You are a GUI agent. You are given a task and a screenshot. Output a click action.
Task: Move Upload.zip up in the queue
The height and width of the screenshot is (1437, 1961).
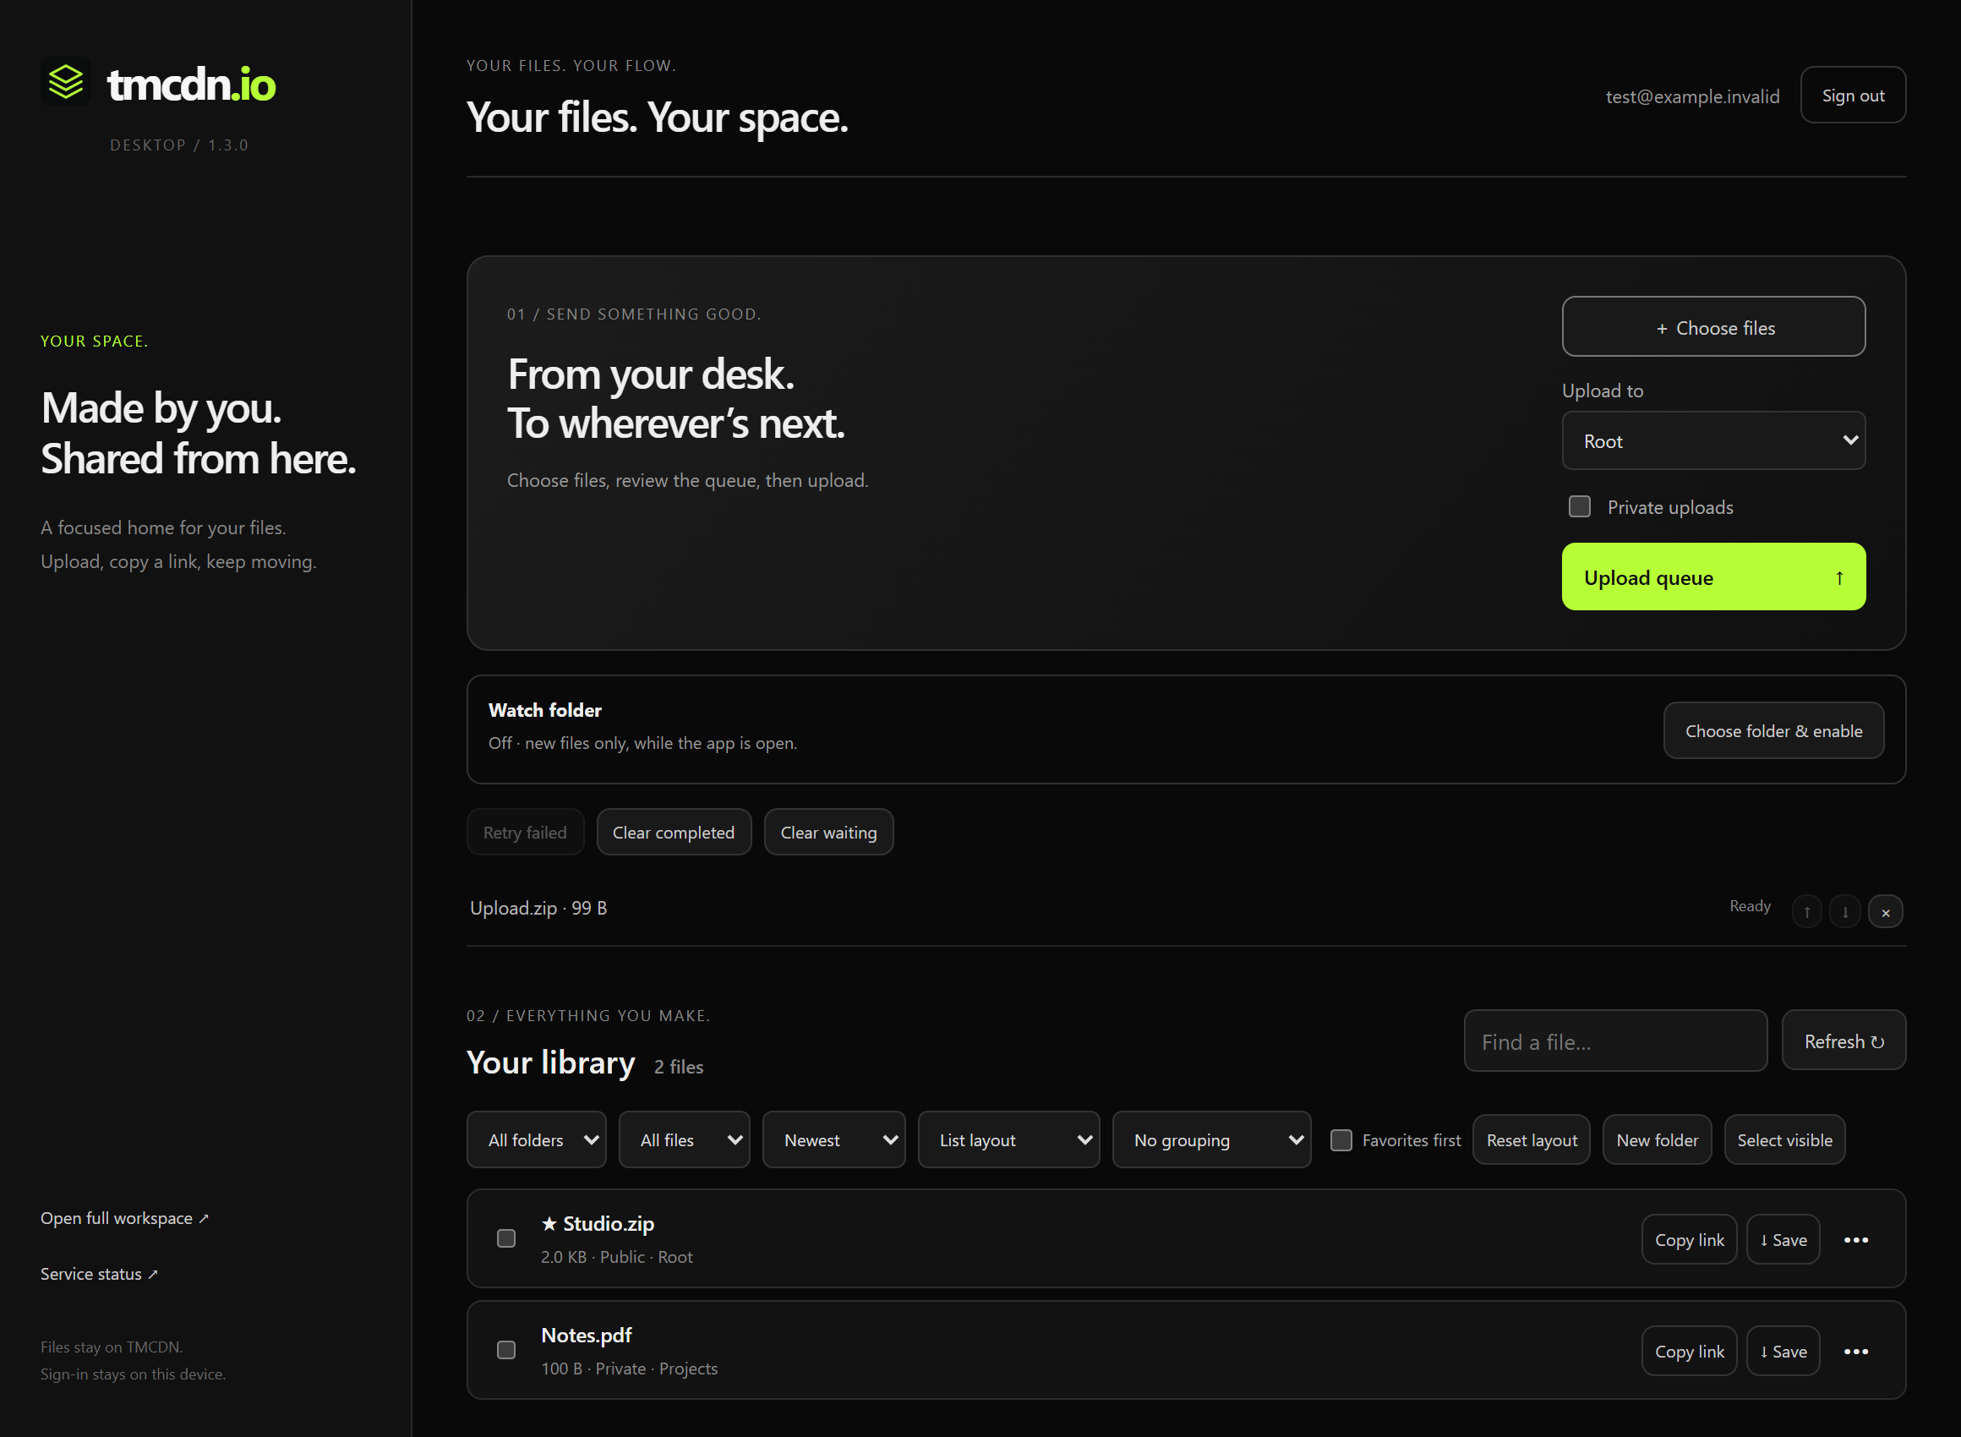point(1806,911)
